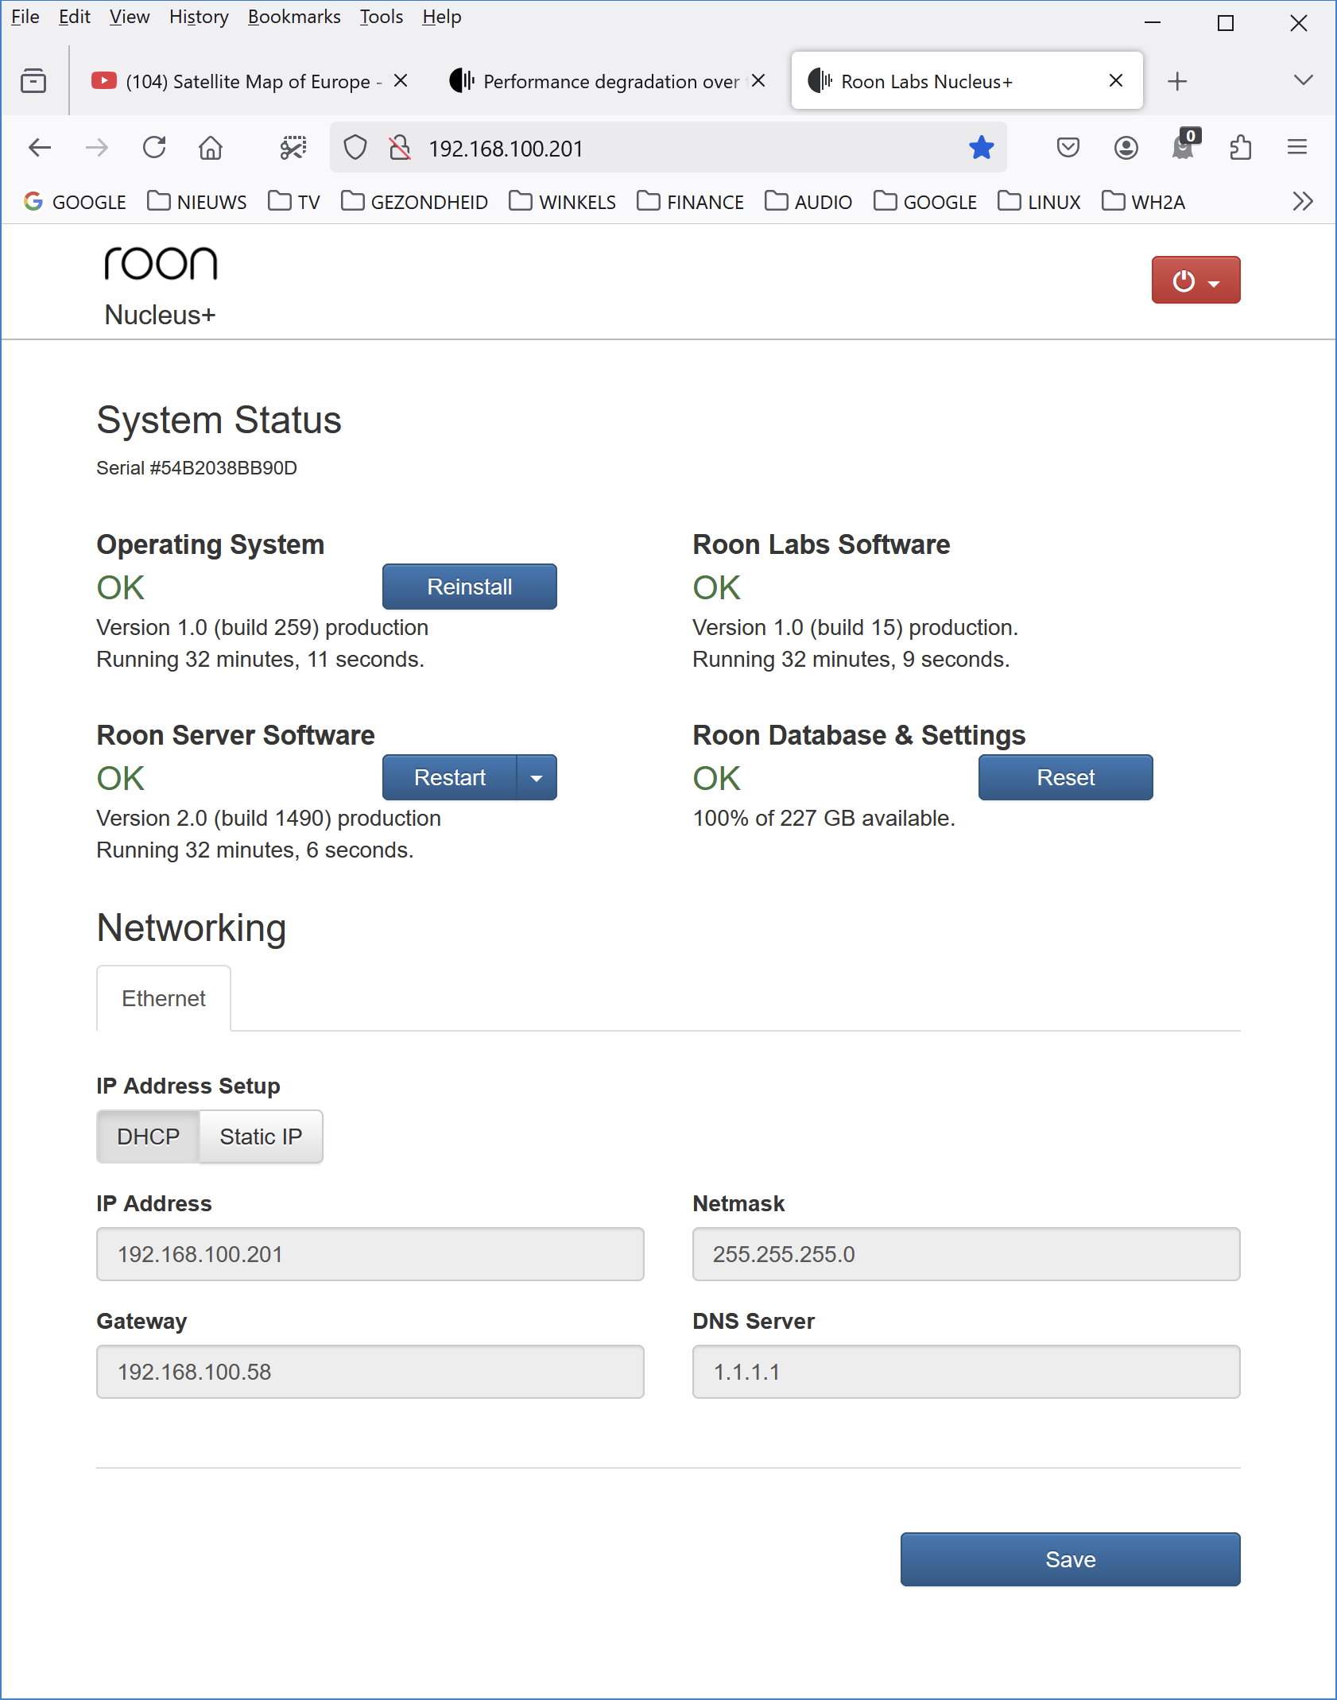Select DHCP for IP Address Setup
This screenshot has height=1700, width=1337.
point(148,1137)
